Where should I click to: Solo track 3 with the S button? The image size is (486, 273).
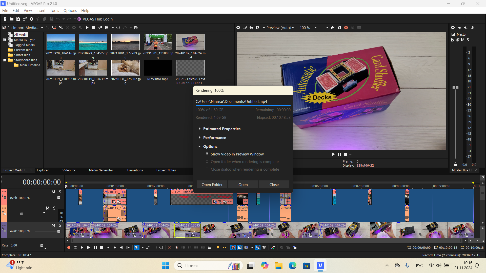point(60,225)
